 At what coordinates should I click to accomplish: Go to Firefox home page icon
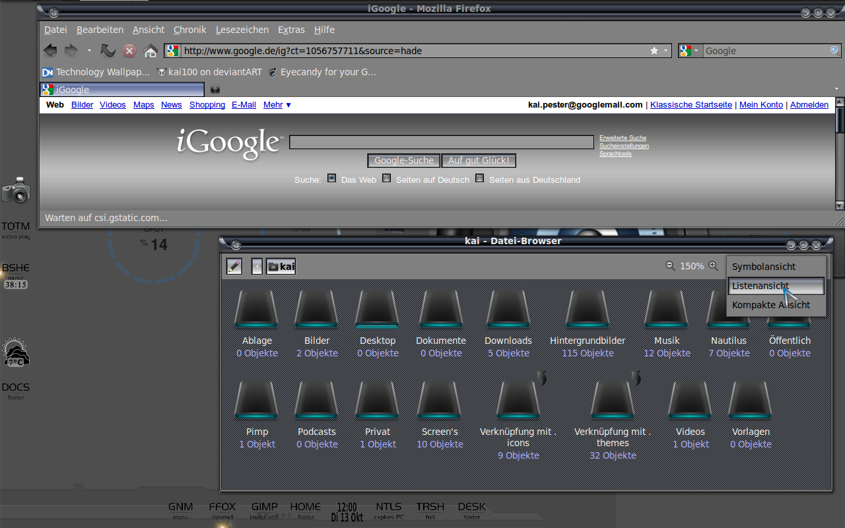(151, 51)
